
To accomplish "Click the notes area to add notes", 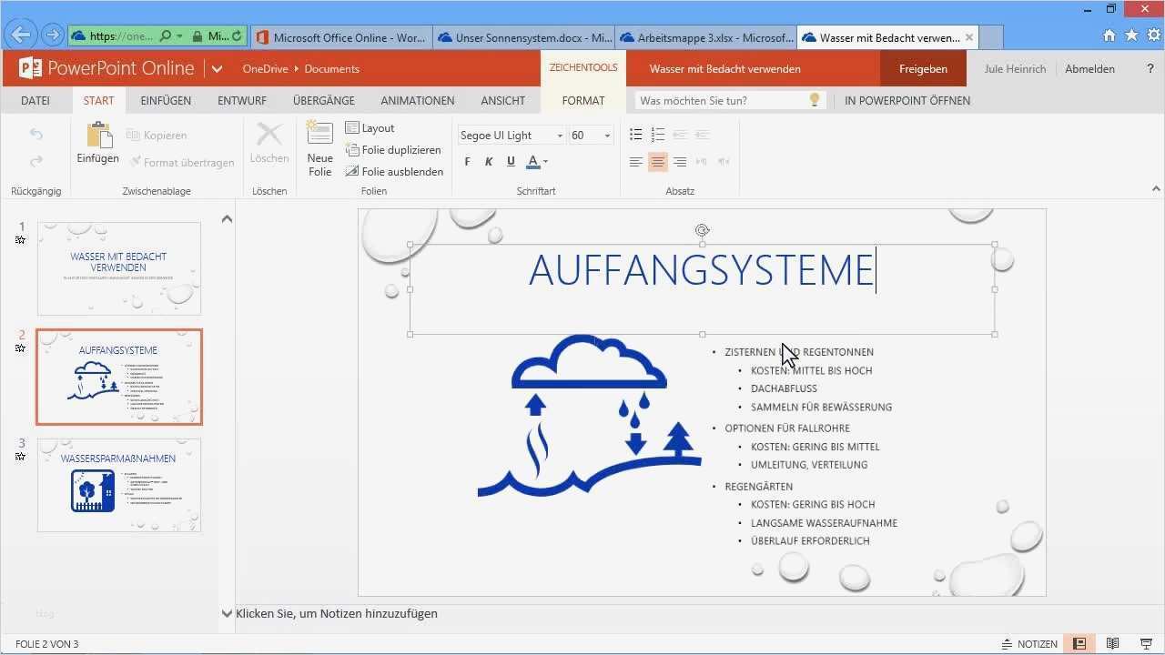I will (x=337, y=613).
